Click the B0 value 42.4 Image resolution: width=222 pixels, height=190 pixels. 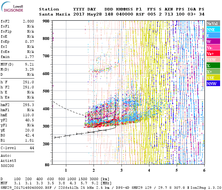[29, 135]
